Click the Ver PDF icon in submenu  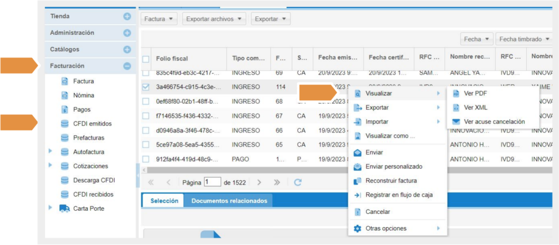(456, 93)
